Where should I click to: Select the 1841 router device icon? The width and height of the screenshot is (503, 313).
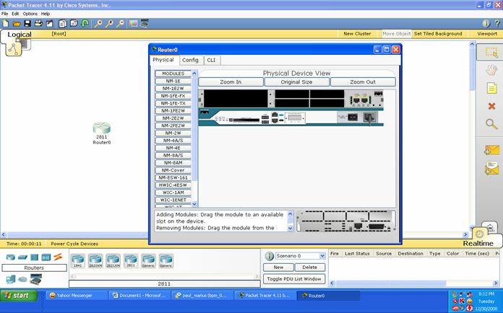coord(77,260)
